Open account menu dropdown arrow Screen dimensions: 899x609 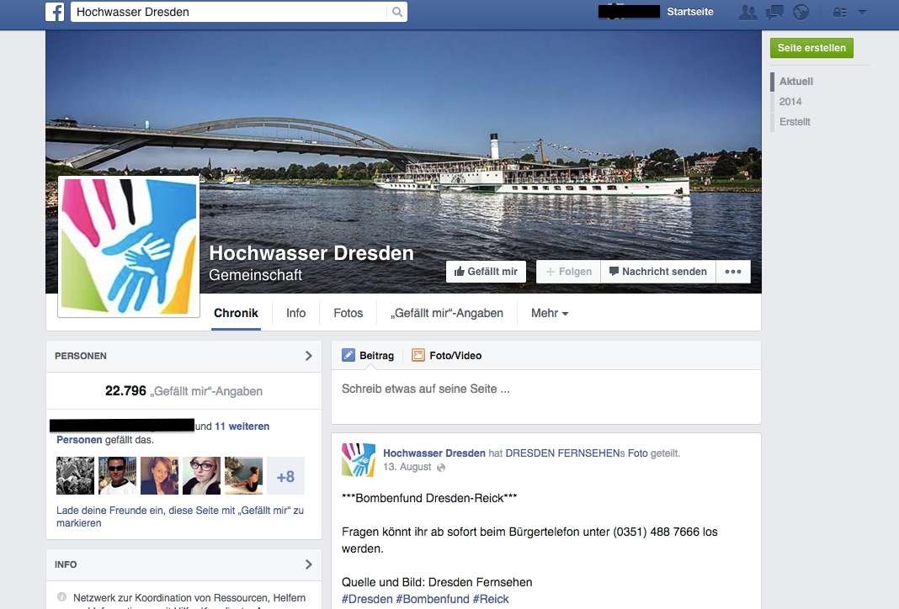tap(862, 12)
